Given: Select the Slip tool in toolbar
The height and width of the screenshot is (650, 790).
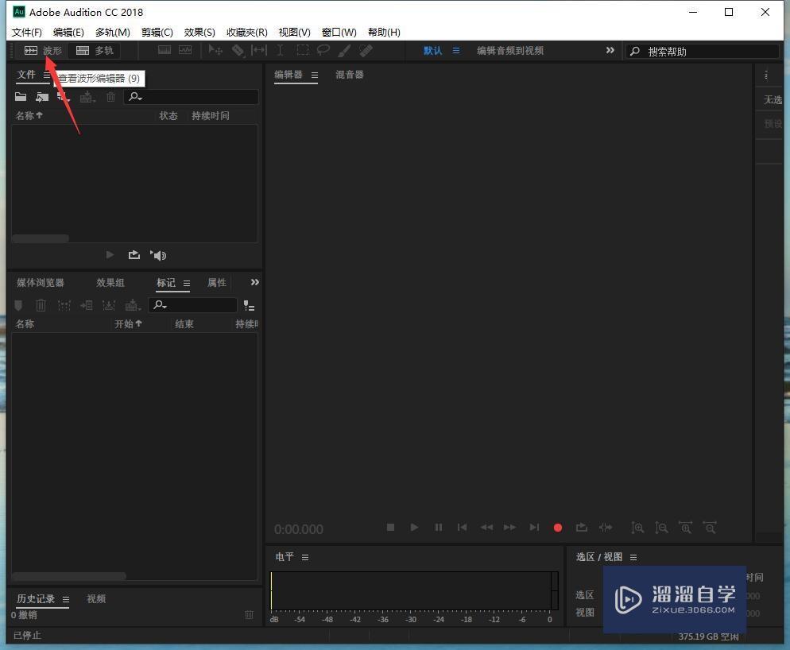Looking at the screenshot, I should pos(259,50).
